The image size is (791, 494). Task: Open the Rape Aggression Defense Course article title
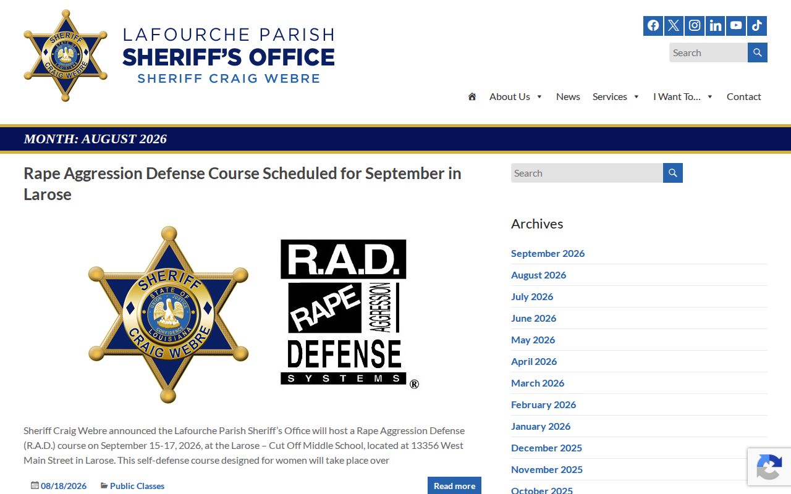coord(242,183)
